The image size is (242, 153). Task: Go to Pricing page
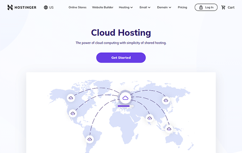[x=182, y=7]
